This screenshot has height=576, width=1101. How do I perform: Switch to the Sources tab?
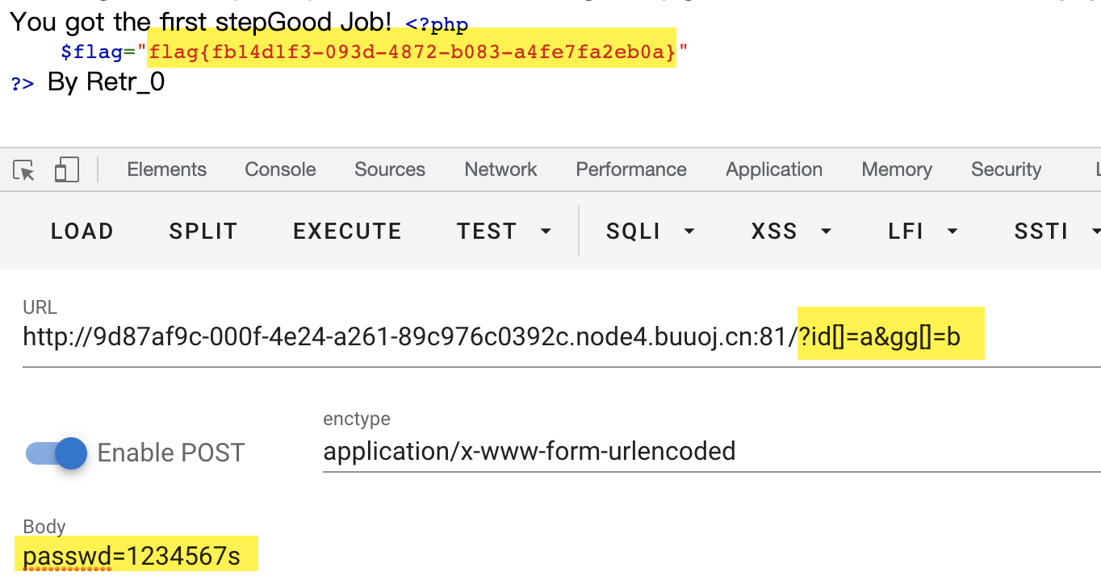coord(390,169)
